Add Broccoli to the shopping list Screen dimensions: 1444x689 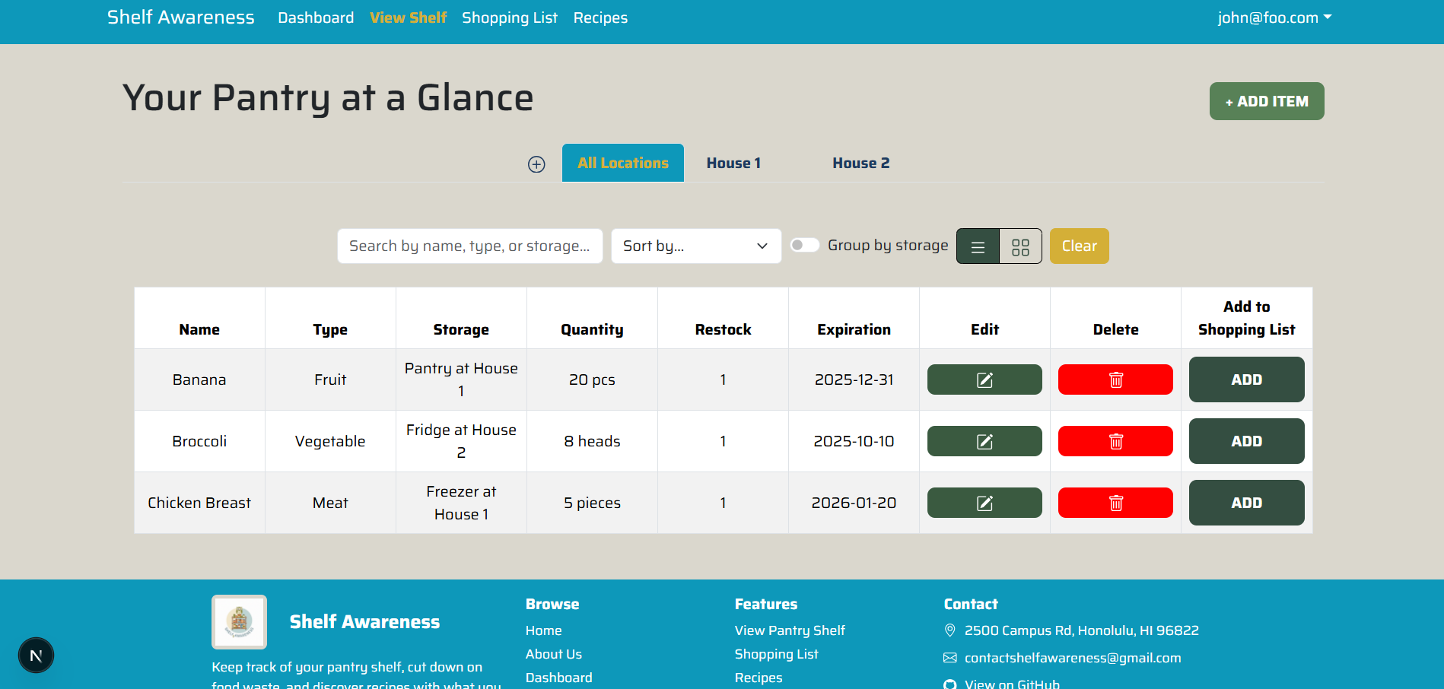click(x=1245, y=441)
